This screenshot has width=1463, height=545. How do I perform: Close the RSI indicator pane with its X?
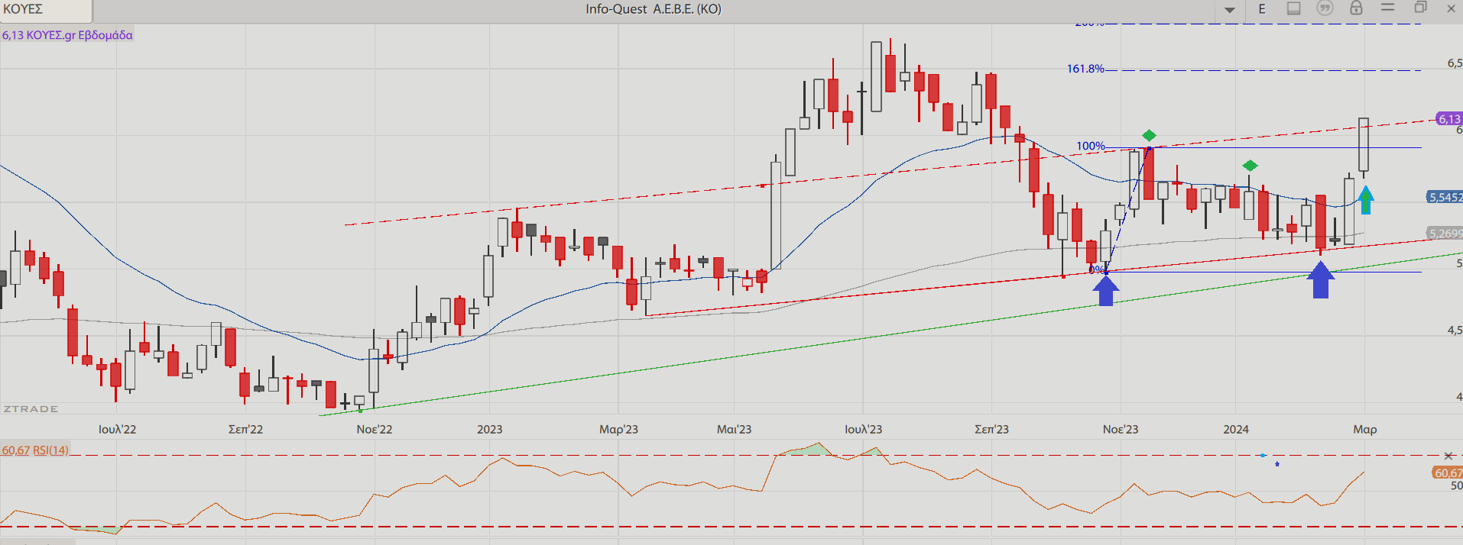click(x=1448, y=456)
